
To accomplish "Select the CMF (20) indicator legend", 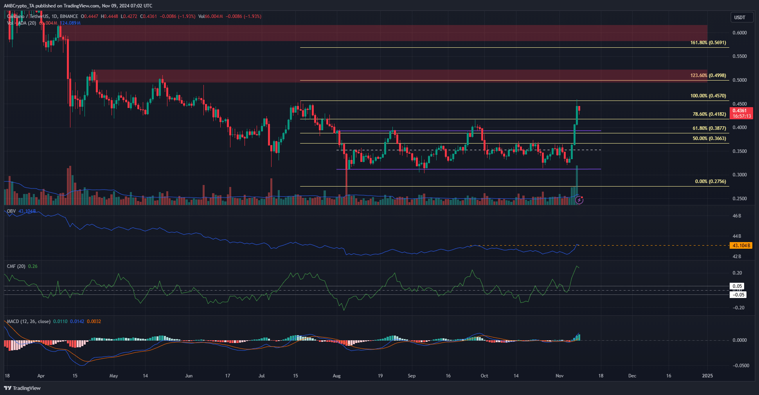I will tap(16, 266).
